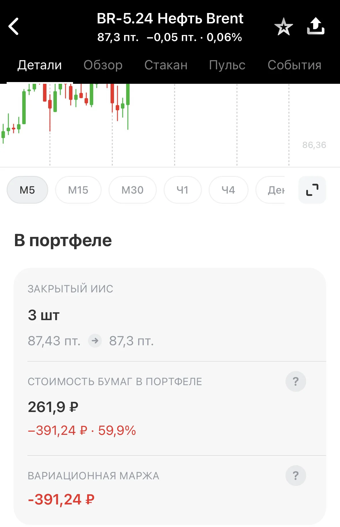This screenshot has height=527, width=340.
Task: Pick the Ч4 timeframe chip
Action: (x=228, y=190)
